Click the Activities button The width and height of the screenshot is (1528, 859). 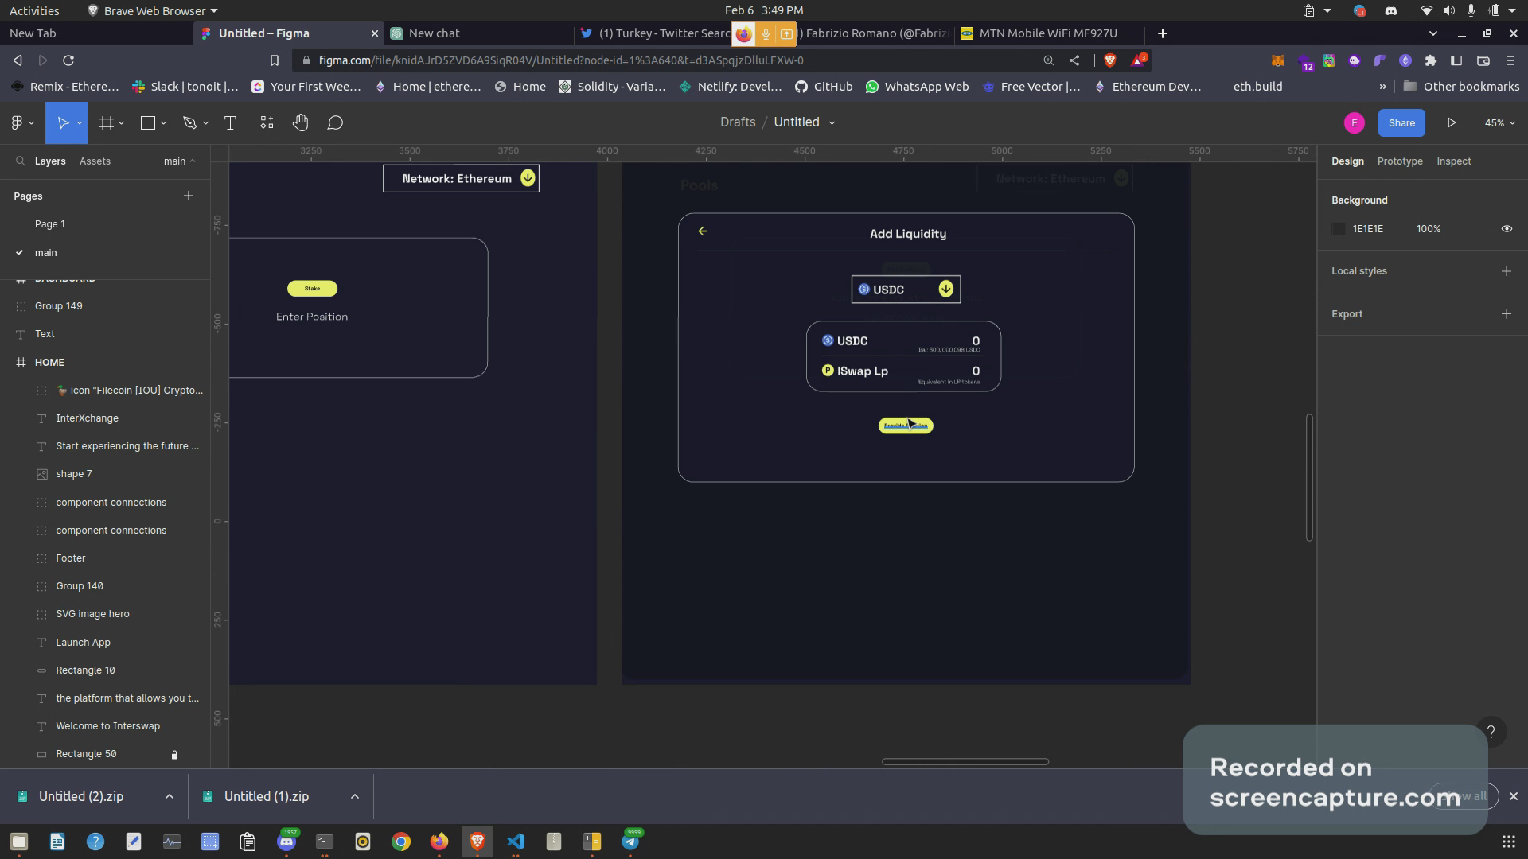tap(34, 10)
